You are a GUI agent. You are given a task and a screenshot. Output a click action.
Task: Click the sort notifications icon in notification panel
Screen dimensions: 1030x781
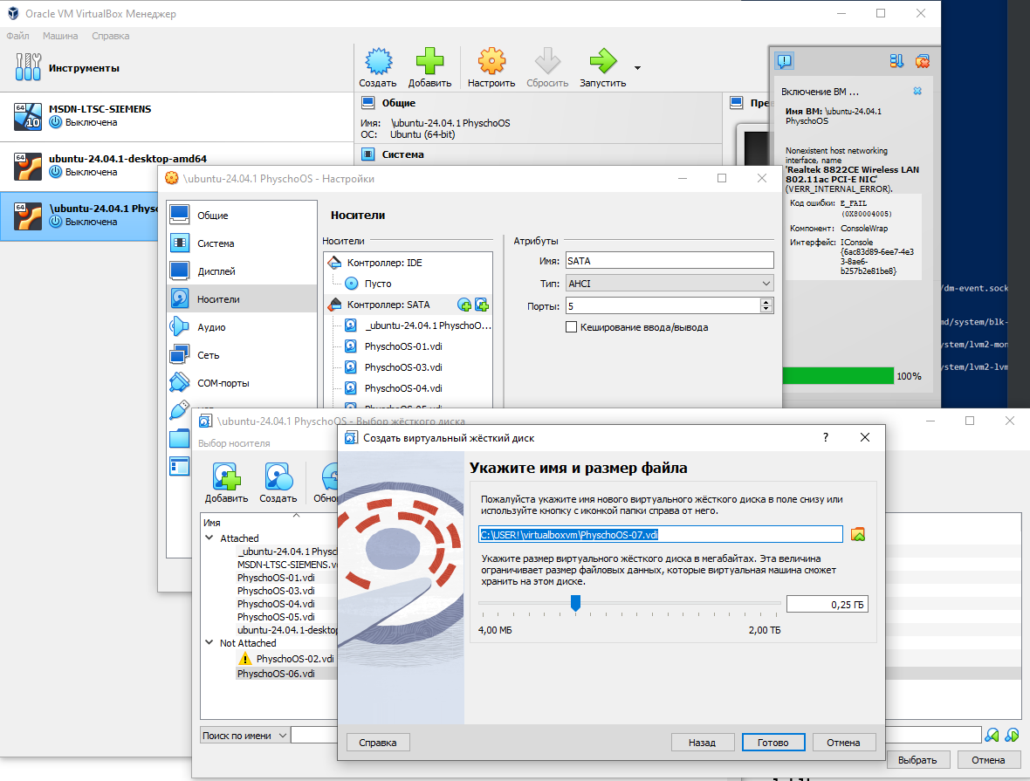click(x=896, y=61)
